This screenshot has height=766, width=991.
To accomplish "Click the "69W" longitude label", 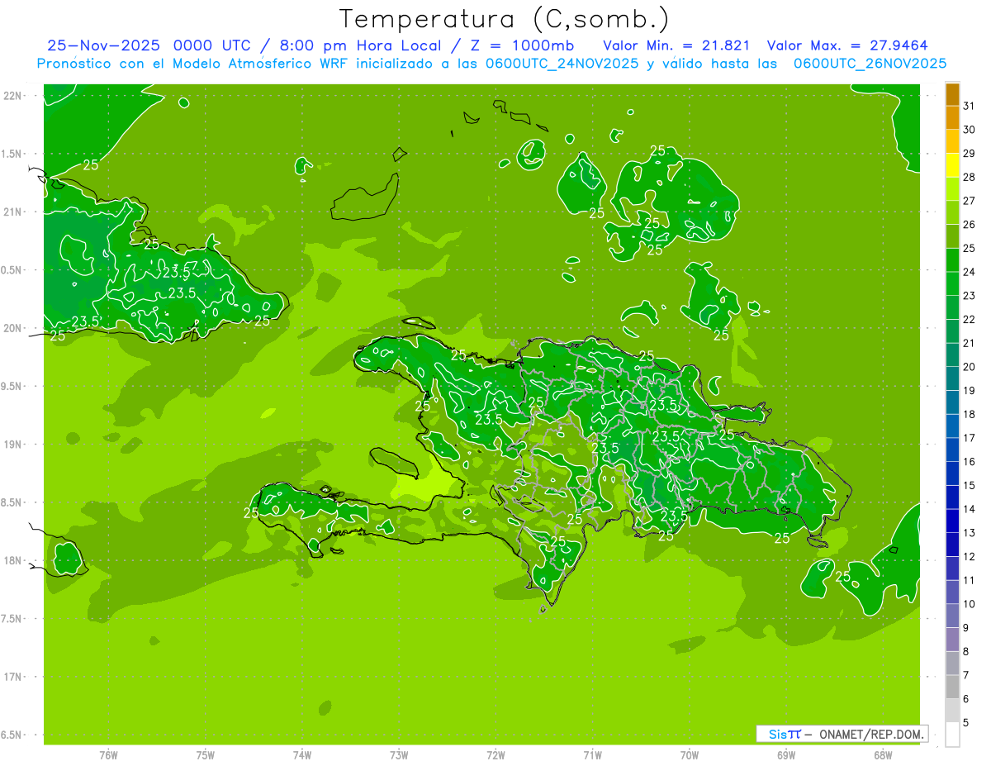I will (786, 754).
